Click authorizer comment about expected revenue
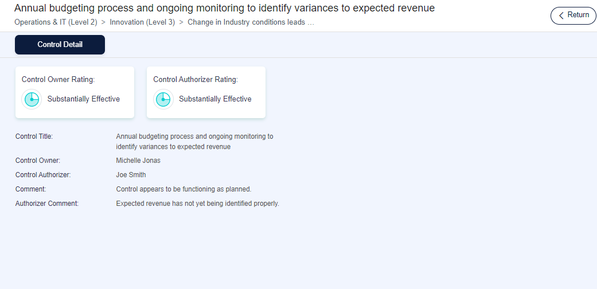This screenshot has height=289, width=597. coord(198,204)
